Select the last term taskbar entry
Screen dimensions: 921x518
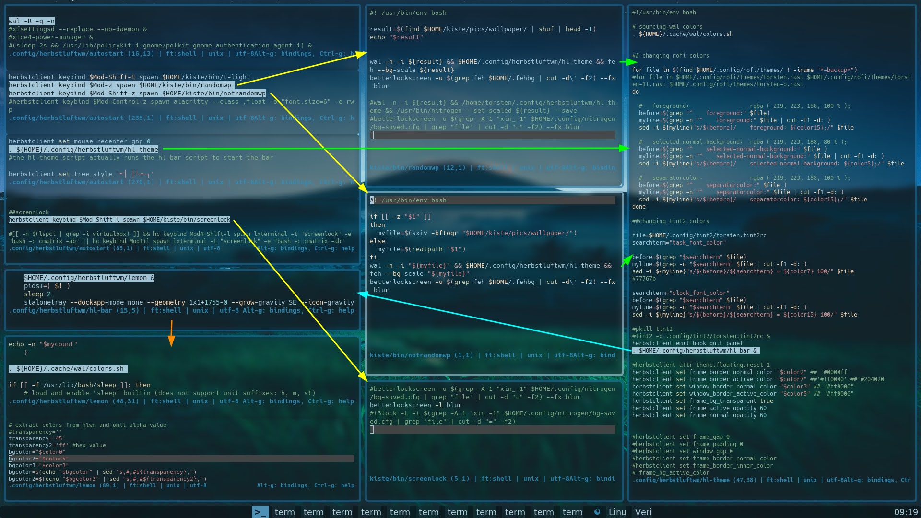pyautogui.click(x=572, y=512)
